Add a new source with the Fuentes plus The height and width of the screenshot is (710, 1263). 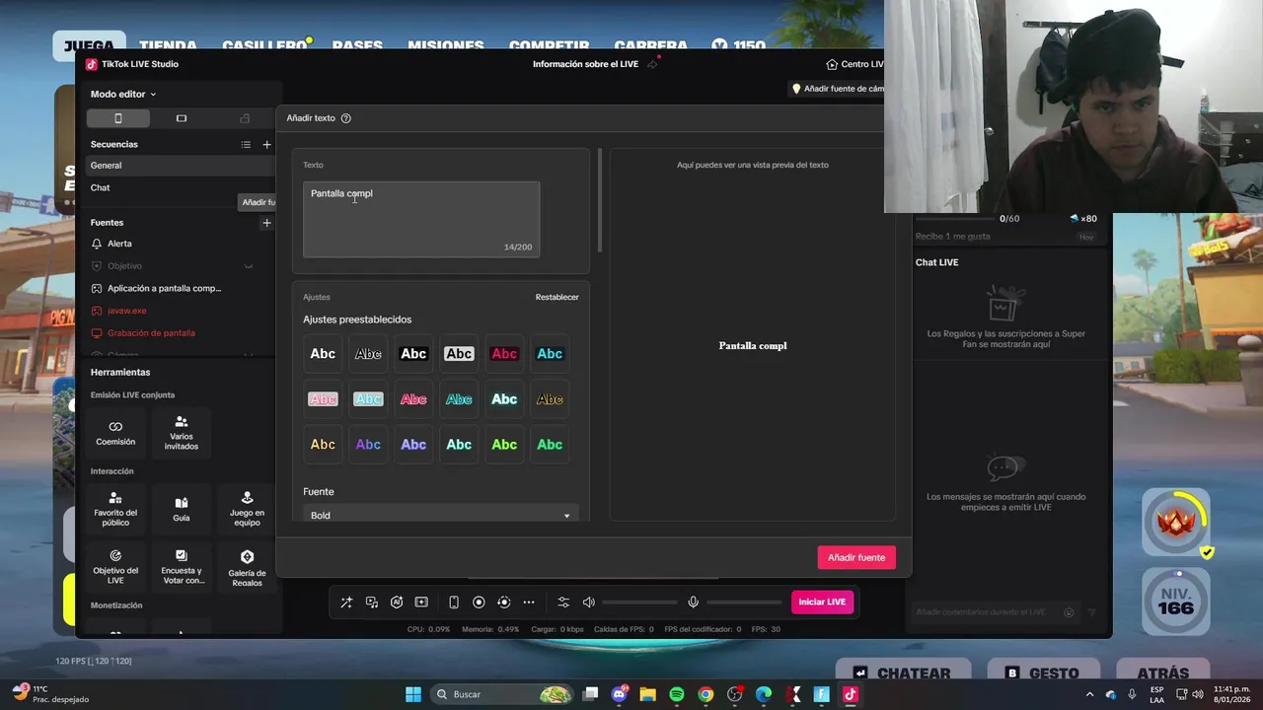tap(266, 223)
